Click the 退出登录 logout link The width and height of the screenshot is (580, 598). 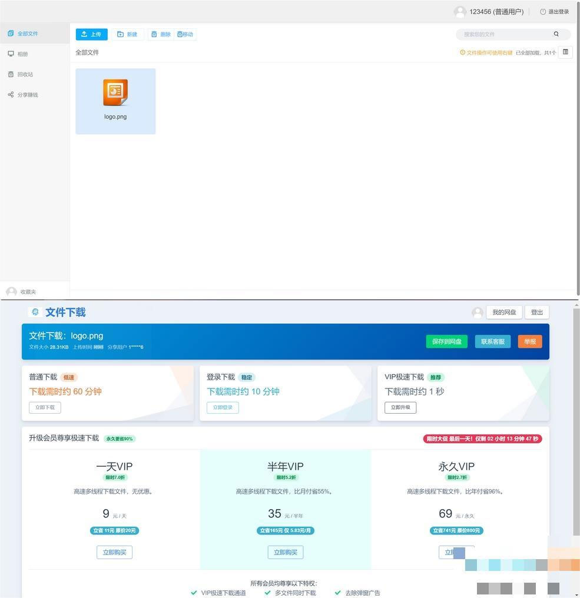(555, 11)
